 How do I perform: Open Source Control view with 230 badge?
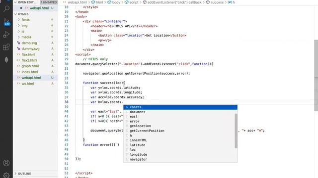[6, 22]
